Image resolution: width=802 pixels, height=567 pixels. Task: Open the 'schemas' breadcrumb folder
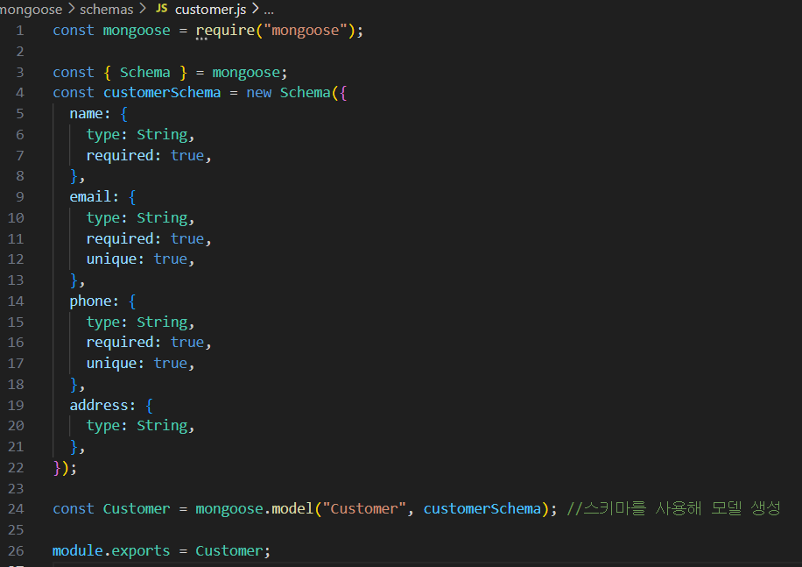click(x=107, y=10)
